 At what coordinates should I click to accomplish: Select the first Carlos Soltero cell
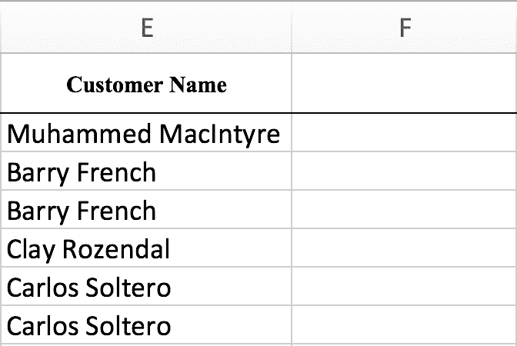pos(146,286)
